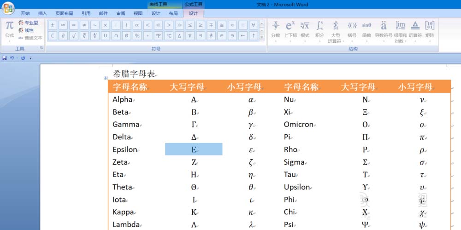Insert the up arrow ↑ symbol
Screen dimensions: 461x230
click(254, 36)
